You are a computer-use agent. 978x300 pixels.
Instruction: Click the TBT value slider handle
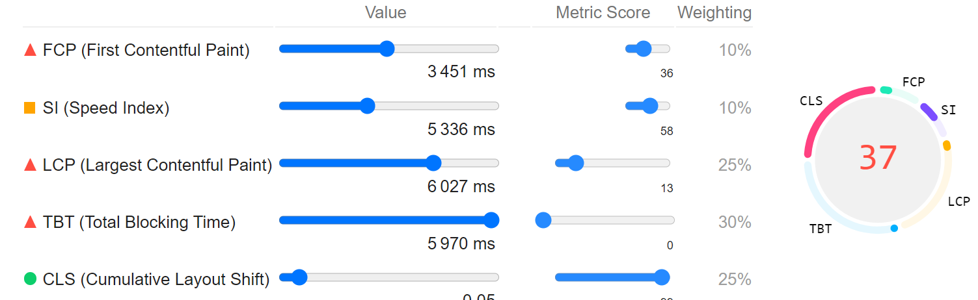pyautogui.click(x=491, y=220)
